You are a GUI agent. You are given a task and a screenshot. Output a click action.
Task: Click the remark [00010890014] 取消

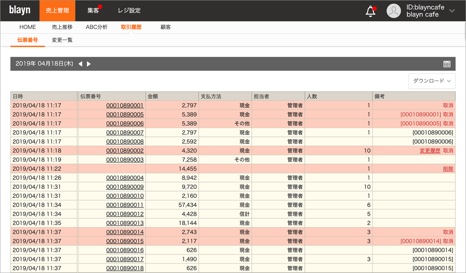(x=427, y=241)
